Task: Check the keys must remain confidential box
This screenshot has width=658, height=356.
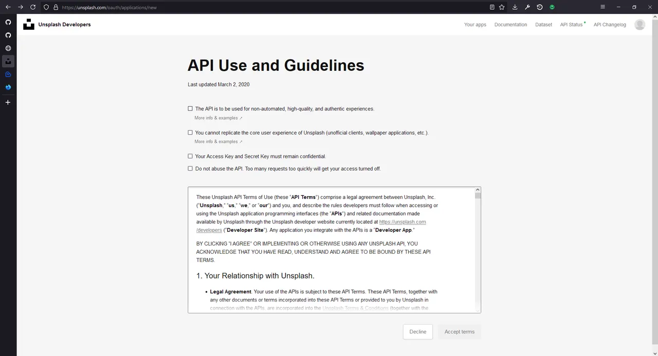Action: pyautogui.click(x=190, y=156)
